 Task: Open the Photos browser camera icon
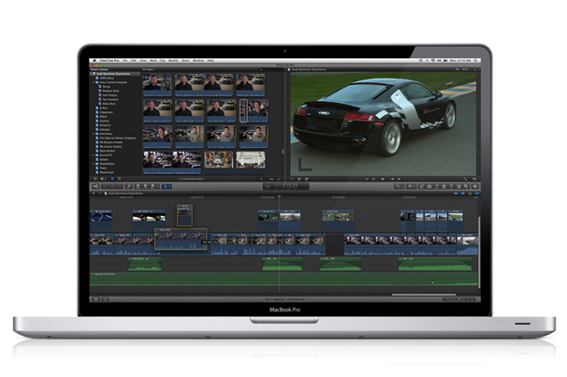429,186
